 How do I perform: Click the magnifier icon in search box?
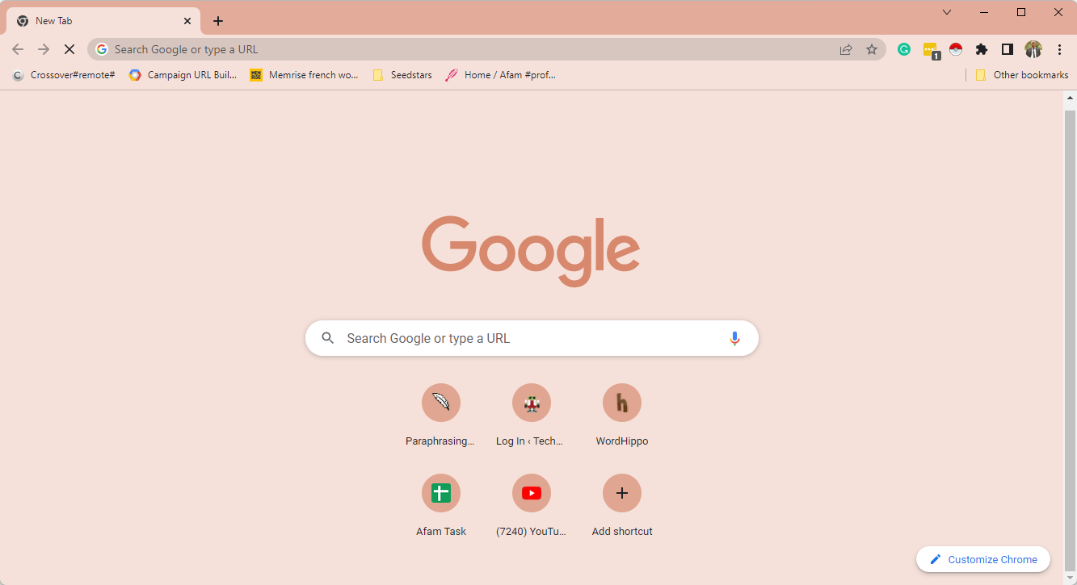coord(327,338)
